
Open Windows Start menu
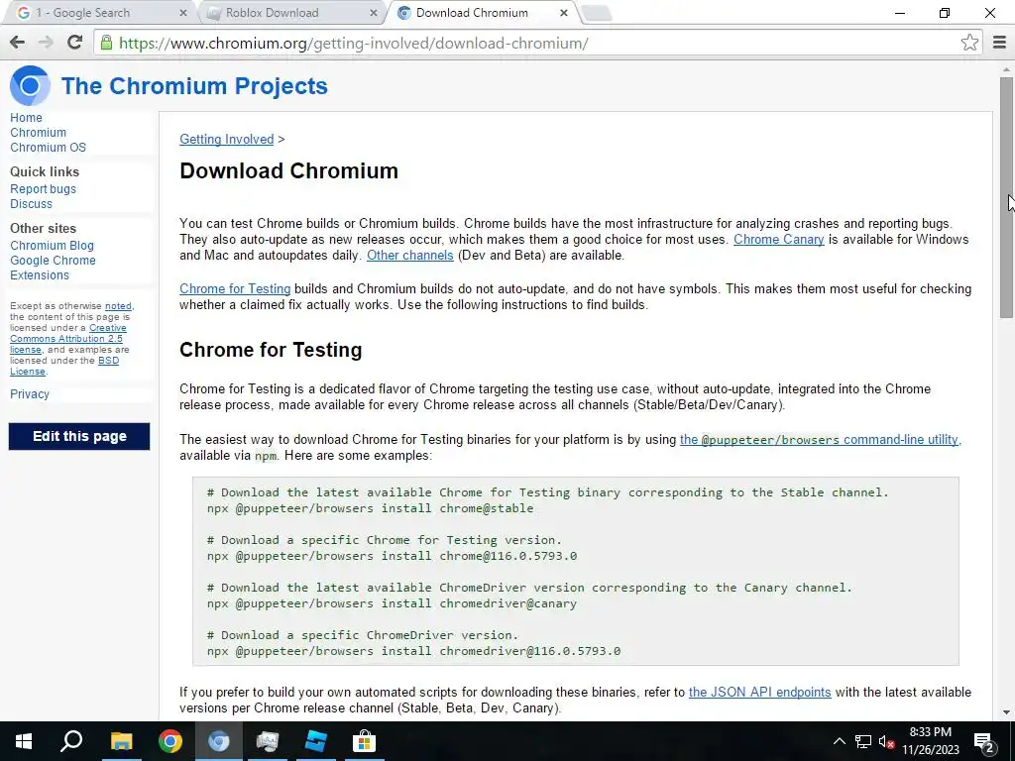(x=24, y=741)
